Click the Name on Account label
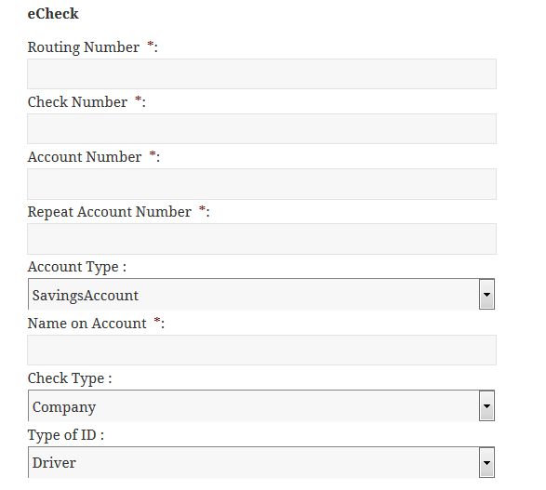The height and width of the screenshot is (490, 546). (x=87, y=324)
